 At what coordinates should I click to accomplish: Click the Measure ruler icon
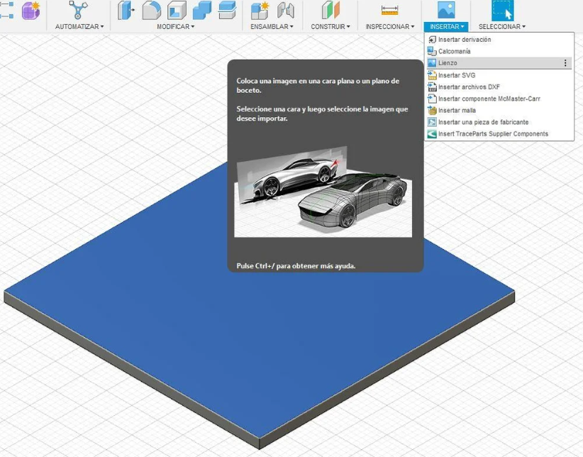coord(389,10)
